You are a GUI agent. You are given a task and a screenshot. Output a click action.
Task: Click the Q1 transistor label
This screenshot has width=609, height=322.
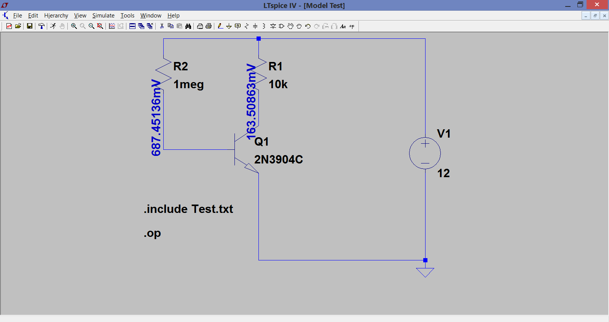pos(261,142)
